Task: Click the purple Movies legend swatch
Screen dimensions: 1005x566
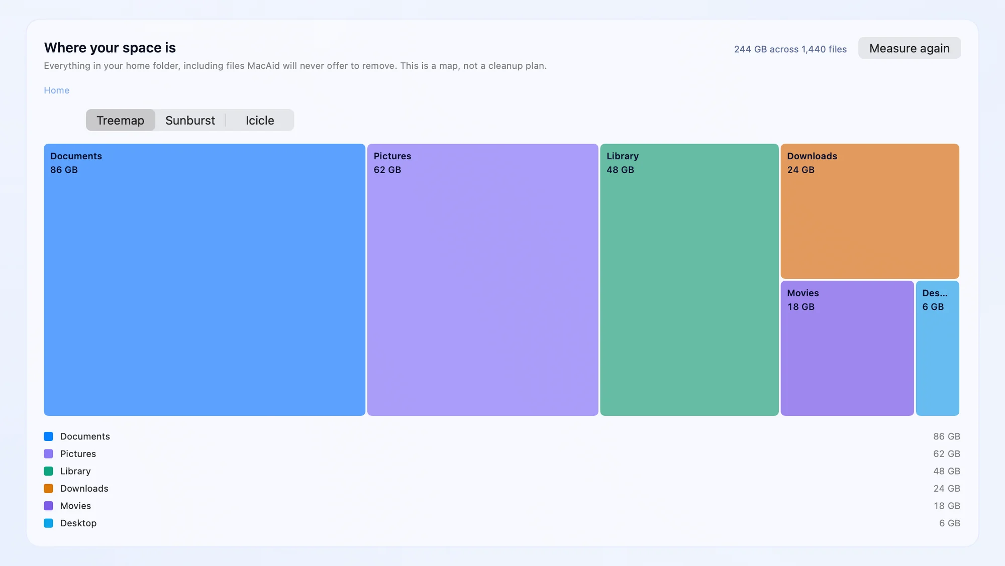Action: pyautogui.click(x=48, y=506)
